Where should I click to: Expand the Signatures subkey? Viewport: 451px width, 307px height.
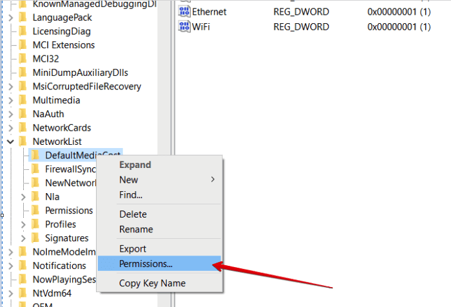pyautogui.click(x=23, y=238)
